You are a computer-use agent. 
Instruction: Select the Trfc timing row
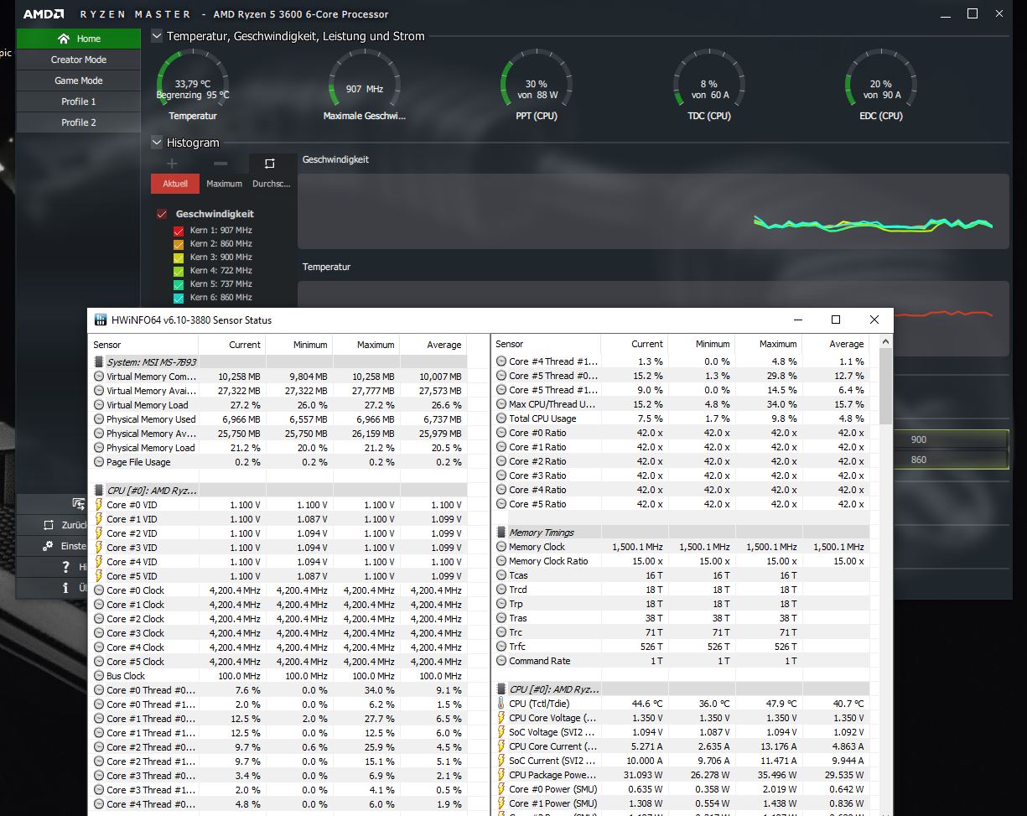click(681, 647)
